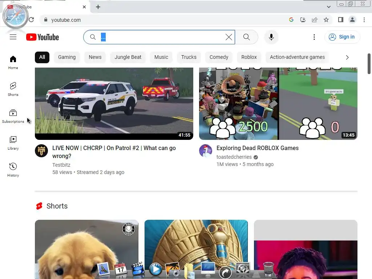This screenshot has width=372, height=279.
Task: Clear the search box text
Action: (x=229, y=37)
